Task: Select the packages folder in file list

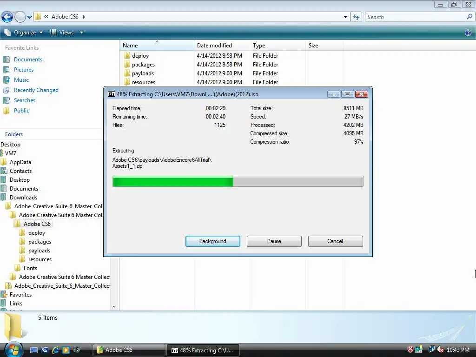Action: coord(143,64)
